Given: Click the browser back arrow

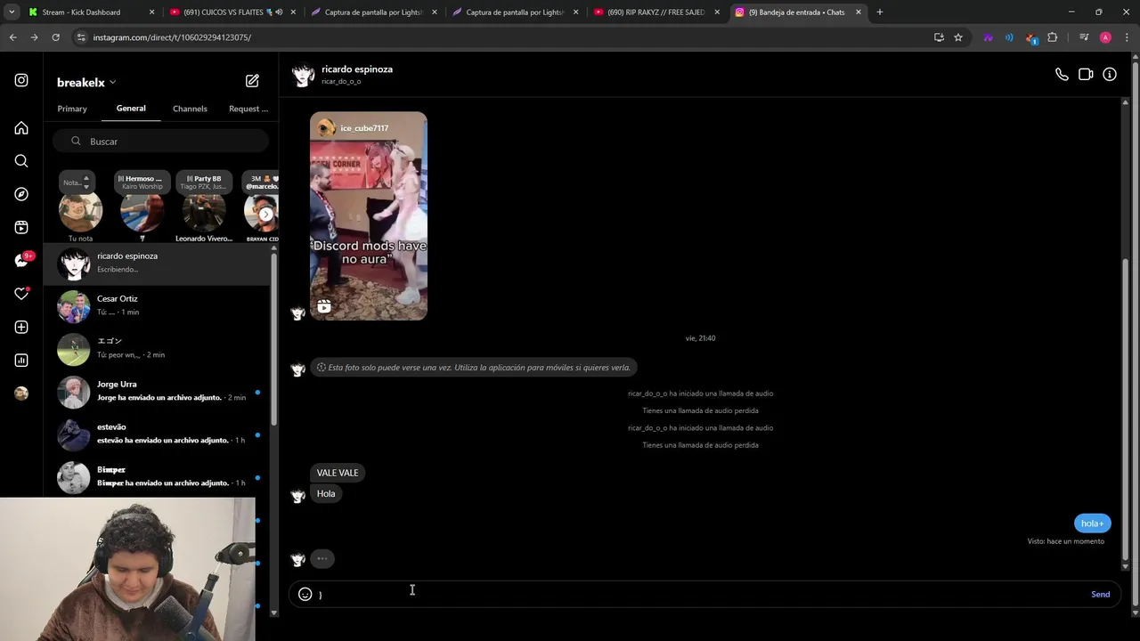Looking at the screenshot, I should (12, 37).
